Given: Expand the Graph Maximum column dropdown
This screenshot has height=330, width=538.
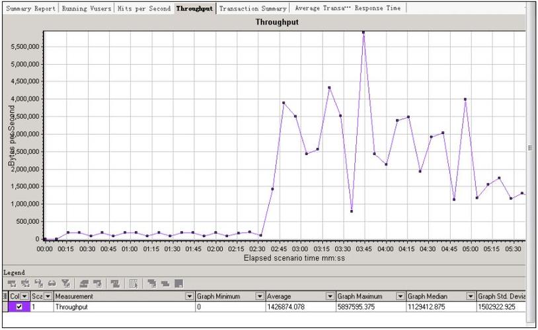Looking at the screenshot, I should coord(401,296).
